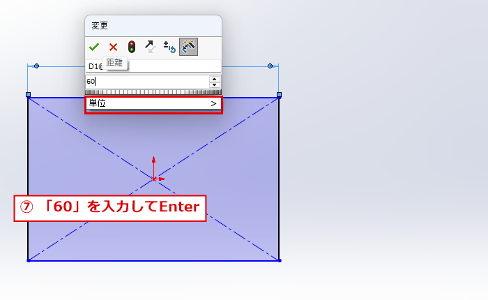The height and width of the screenshot is (300, 488).
Task: Expand the 単位 units submenu
Action: [153, 103]
